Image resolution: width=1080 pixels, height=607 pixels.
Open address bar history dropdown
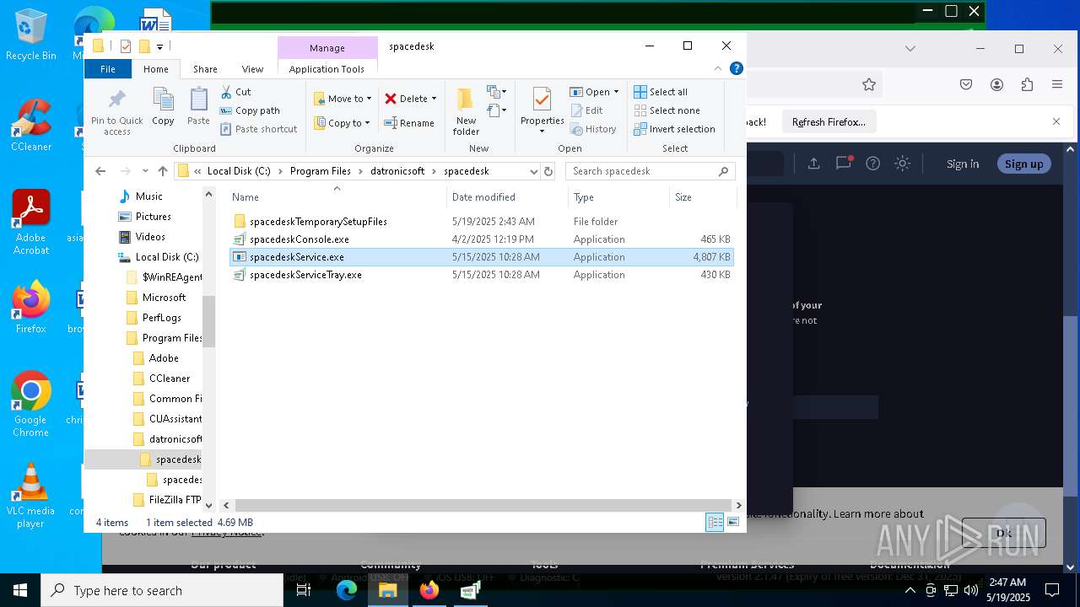(533, 171)
